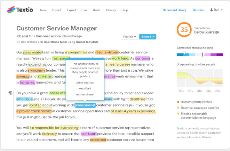Expand the Ben account menu
Image resolution: width=230 pixels, height=151 pixels.
point(217,10)
